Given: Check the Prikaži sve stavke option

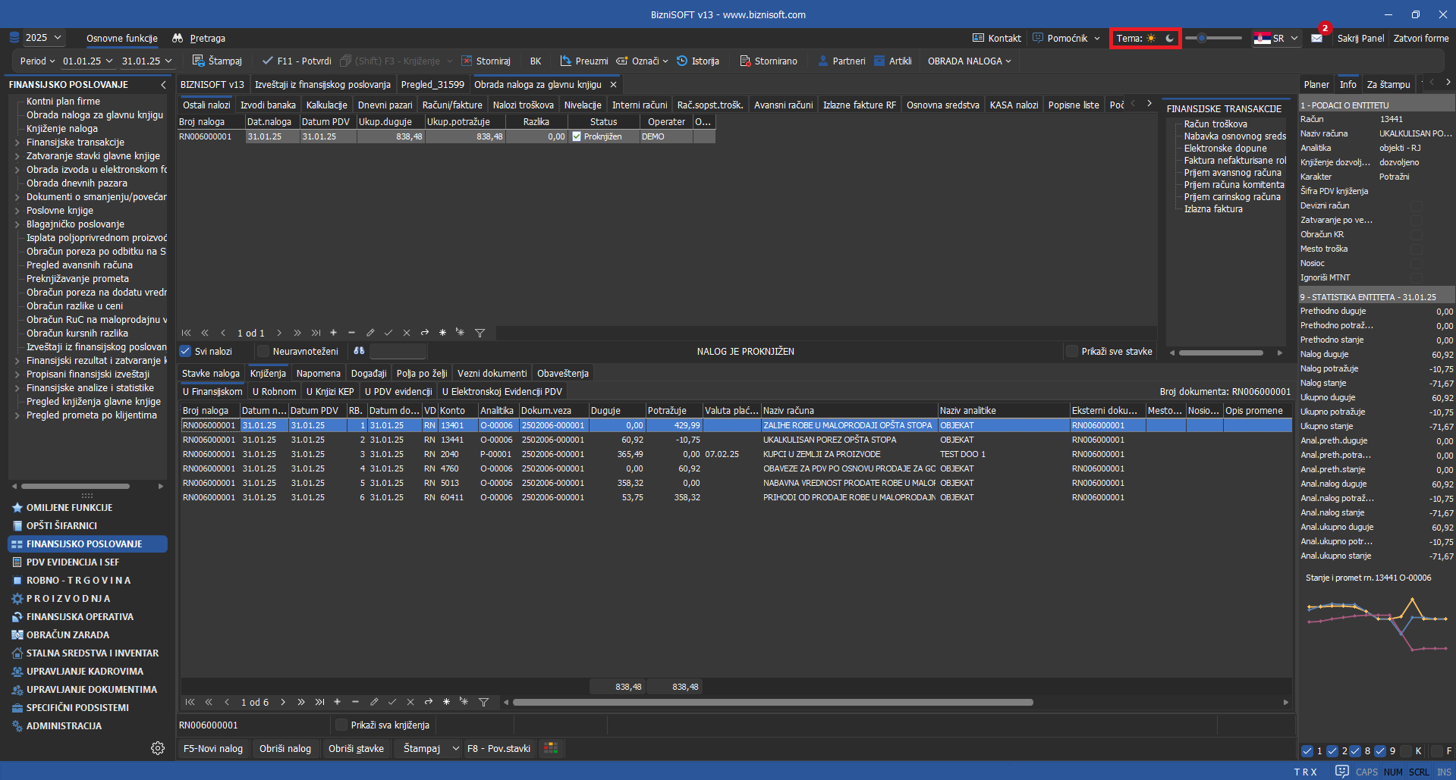Looking at the screenshot, I should click(1072, 351).
